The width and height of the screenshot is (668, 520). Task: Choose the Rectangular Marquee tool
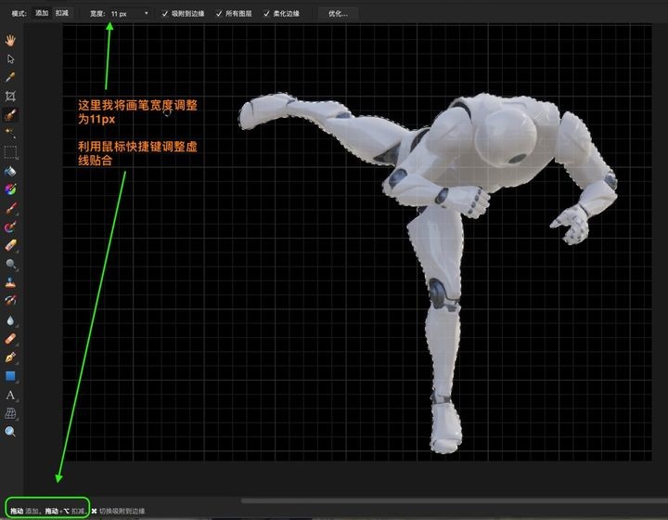pyautogui.click(x=11, y=152)
